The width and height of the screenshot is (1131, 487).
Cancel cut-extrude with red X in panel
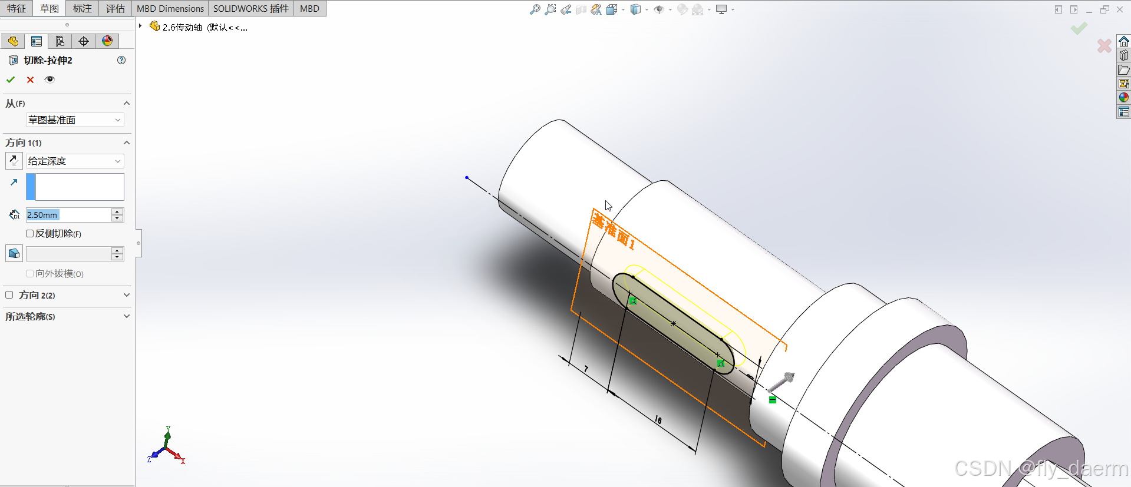tap(31, 79)
